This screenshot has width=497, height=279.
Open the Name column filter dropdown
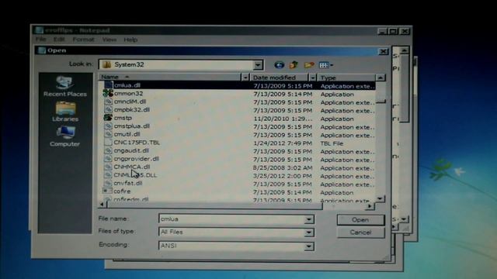pos(245,77)
